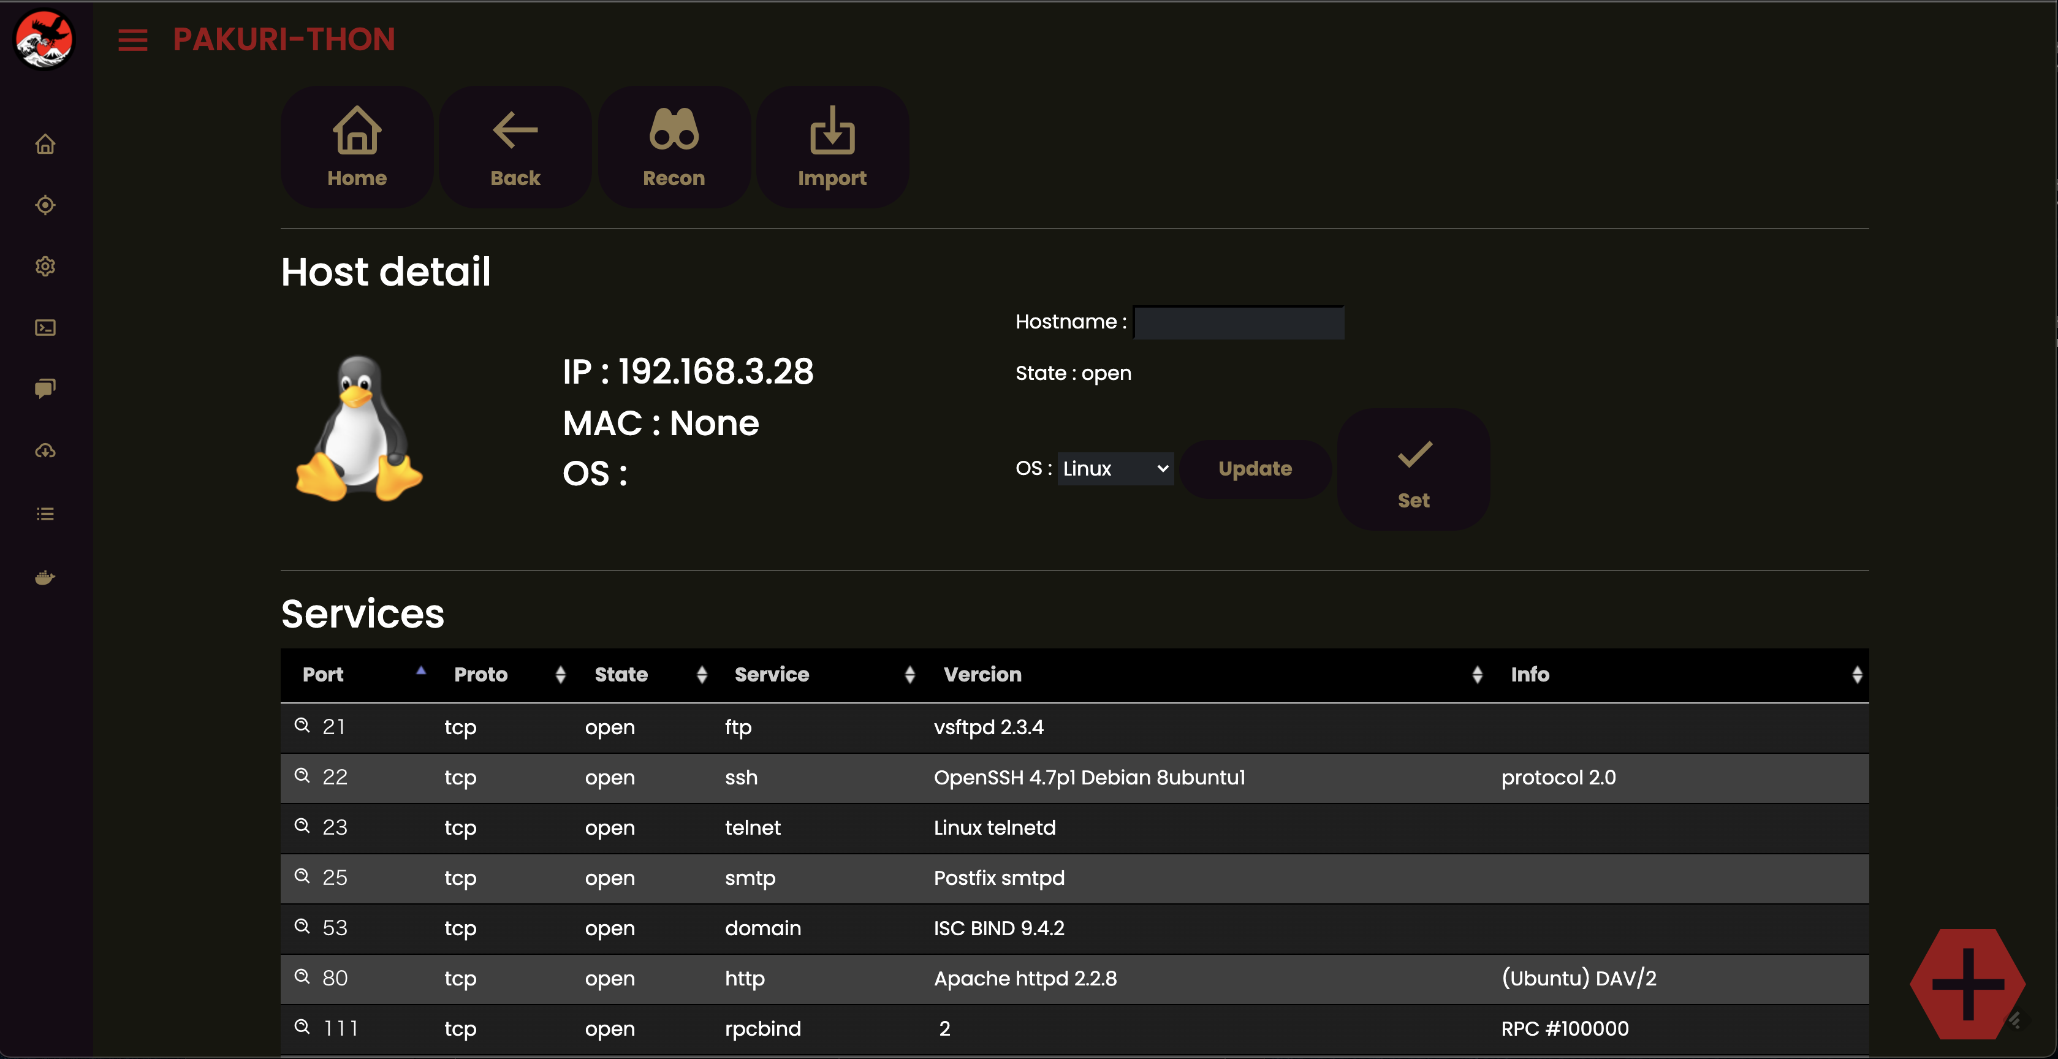
Task: Open the sidebar list icon
Action: pyautogui.click(x=45, y=514)
